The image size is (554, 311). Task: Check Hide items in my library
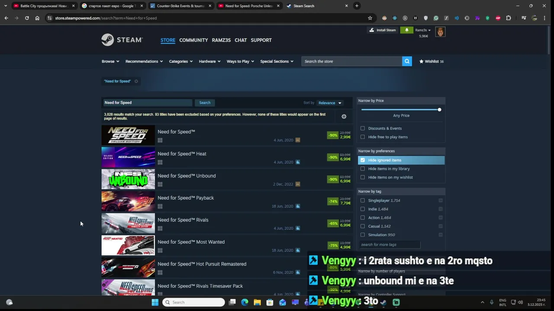click(x=363, y=169)
